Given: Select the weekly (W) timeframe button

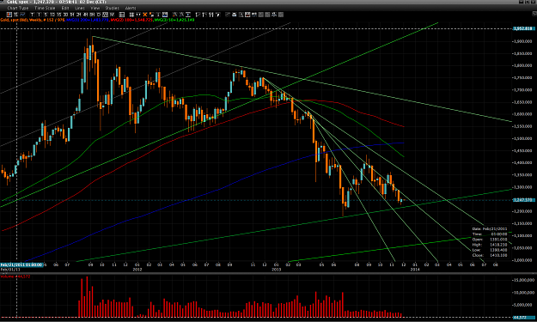Looking at the screenshot, I should [x=105, y=15].
